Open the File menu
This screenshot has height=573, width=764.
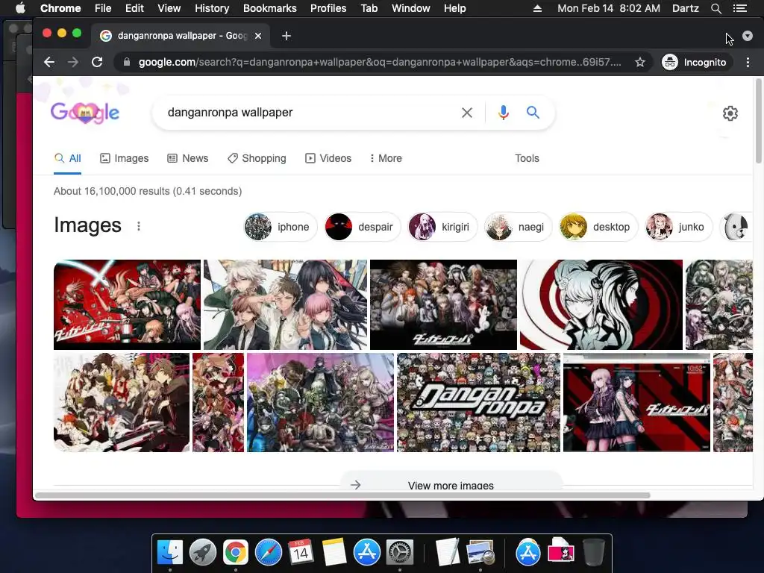(103, 8)
